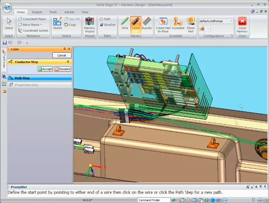Increase PromptBar font size
The height and width of the screenshot is (203, 269).
pos(248,187)
